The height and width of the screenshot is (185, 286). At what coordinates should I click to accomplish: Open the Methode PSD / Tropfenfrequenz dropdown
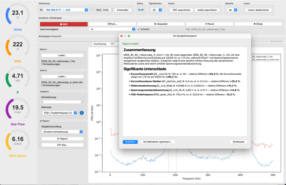click(60, 113)
